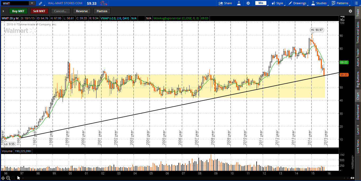The height and width of the screenshot is (181, 361).
Task: Open the Studies menu
Action: click(x=319, y=3)
